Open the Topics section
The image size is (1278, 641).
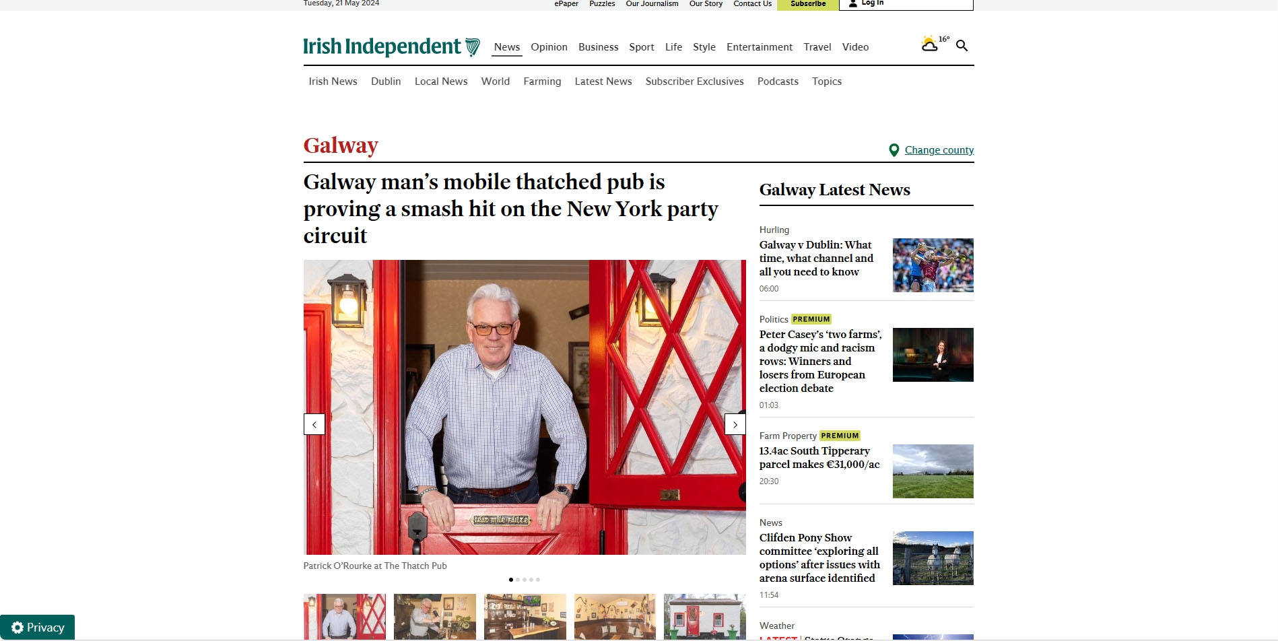827,81
